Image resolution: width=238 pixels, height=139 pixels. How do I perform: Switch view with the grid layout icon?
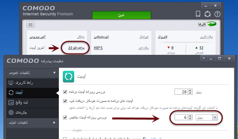[30, 24]
